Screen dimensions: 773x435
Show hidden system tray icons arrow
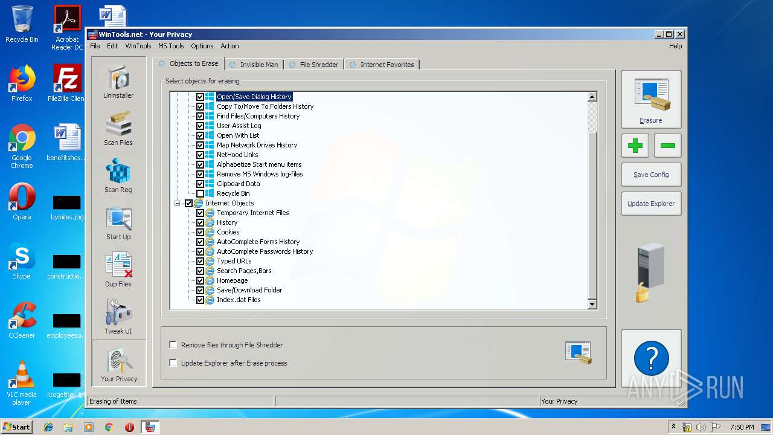(674, 427)
